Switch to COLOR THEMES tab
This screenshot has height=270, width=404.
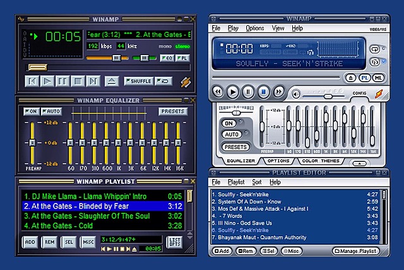pyautogui.click(x=321, y=161)
